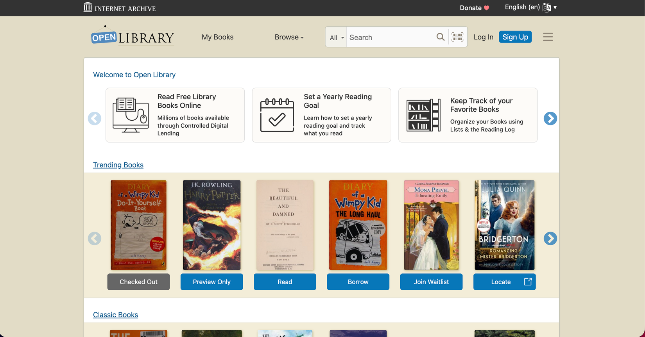
Task: Click the Welcome to Open Library heading
Action: click(134, 75)
